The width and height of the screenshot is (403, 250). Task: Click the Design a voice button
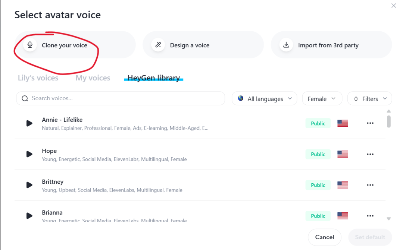(203, 45)
